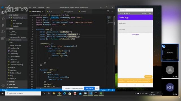Open the Source Control view
The width and height of the screenshot is (181, 101).
pos(3,25)
